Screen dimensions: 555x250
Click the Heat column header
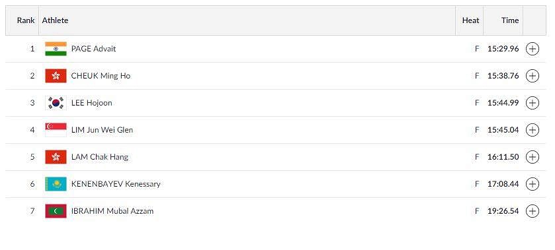point(470,20)
